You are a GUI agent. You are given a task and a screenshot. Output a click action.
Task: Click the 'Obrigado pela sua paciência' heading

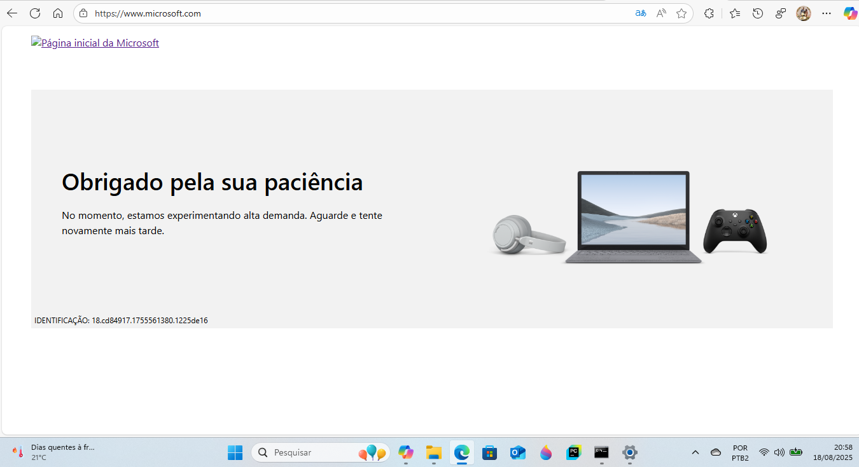coord(212,183)
